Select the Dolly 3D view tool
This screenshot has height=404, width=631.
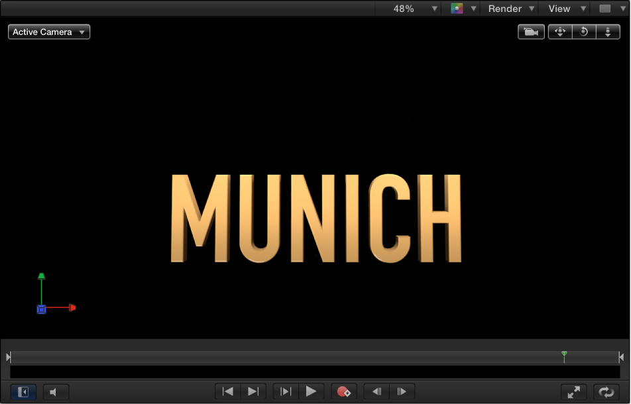tap(608, 32)
